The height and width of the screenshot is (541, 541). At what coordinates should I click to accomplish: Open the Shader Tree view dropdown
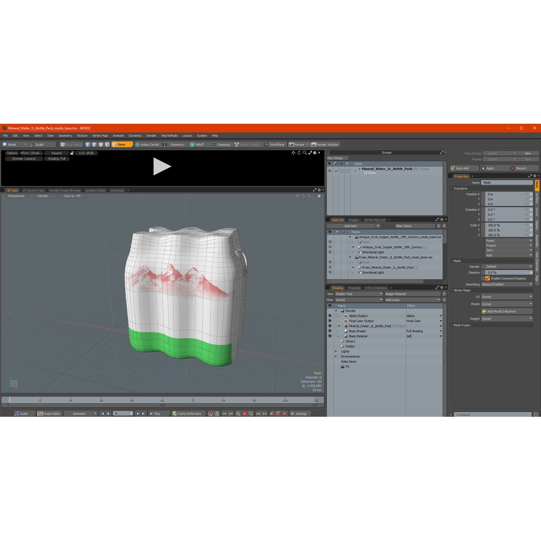tap(359, 294)
